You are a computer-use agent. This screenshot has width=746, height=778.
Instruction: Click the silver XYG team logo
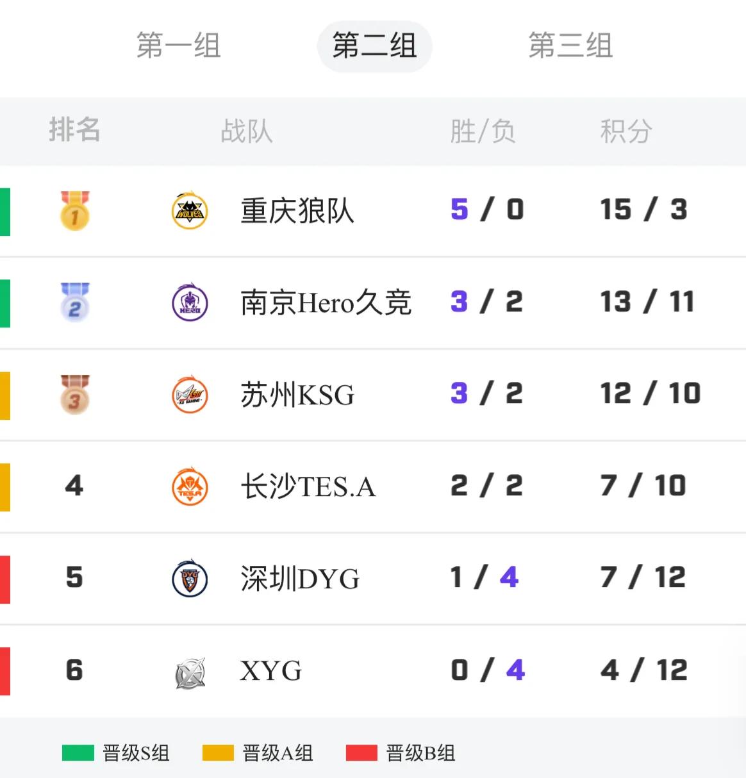point(190,672)
